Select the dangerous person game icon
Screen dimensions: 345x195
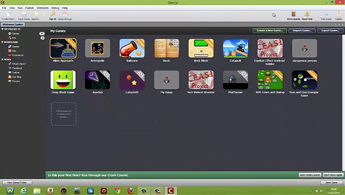tap(305, 48)
